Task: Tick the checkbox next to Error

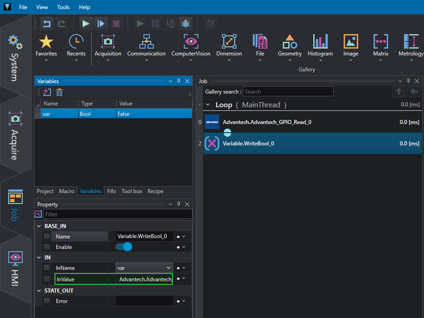Action: pyautogui.click(x=47, y=301)
